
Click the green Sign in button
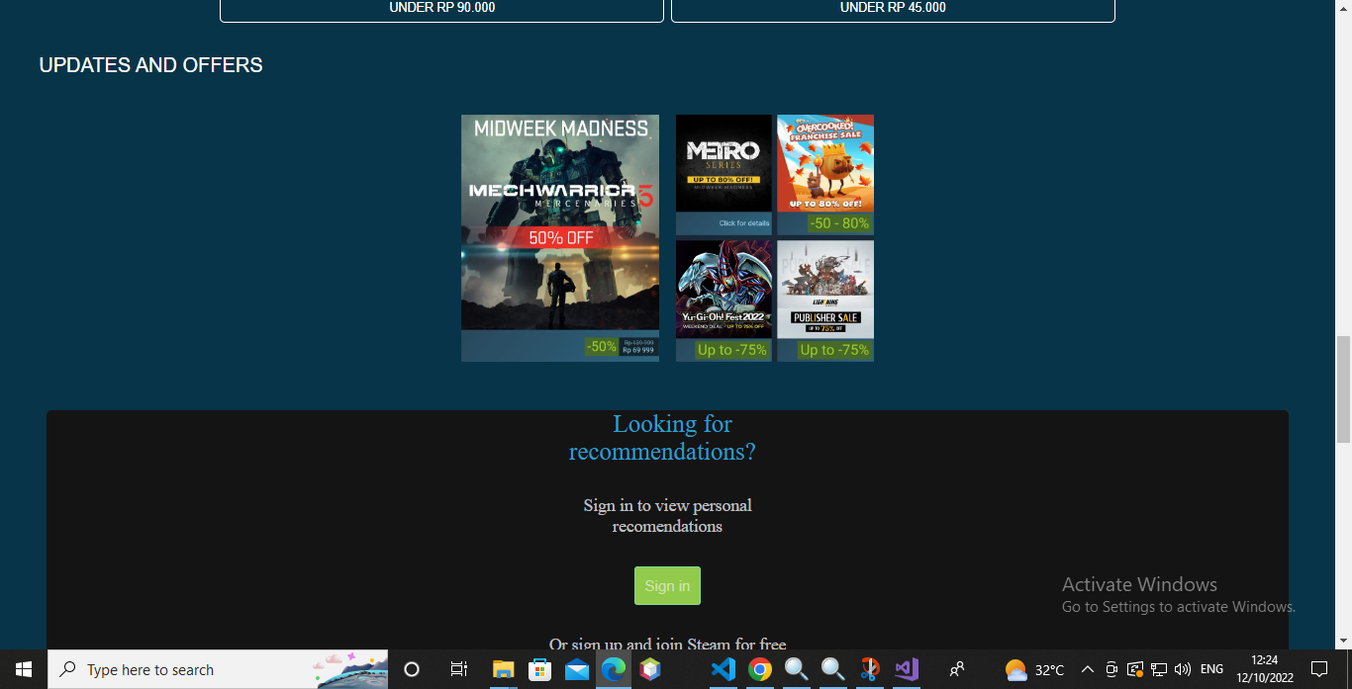[667, 585]
